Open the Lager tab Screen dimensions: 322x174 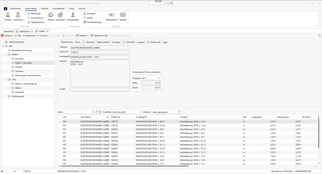165,42
